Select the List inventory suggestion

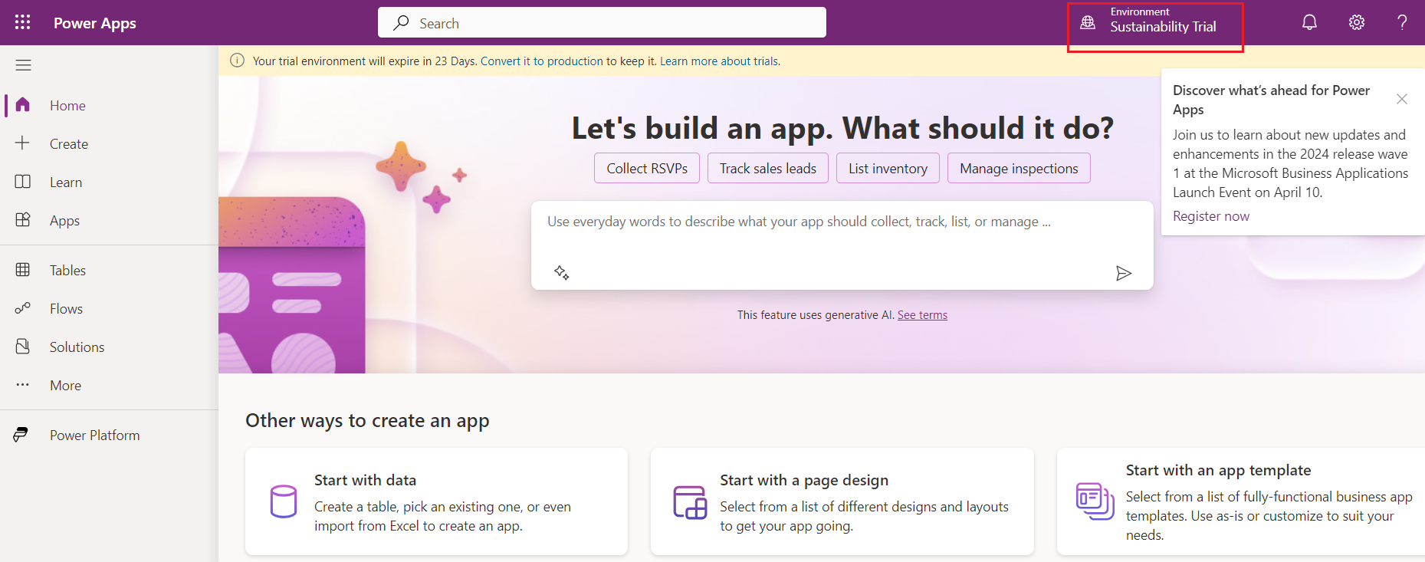[x=888, y=168]
